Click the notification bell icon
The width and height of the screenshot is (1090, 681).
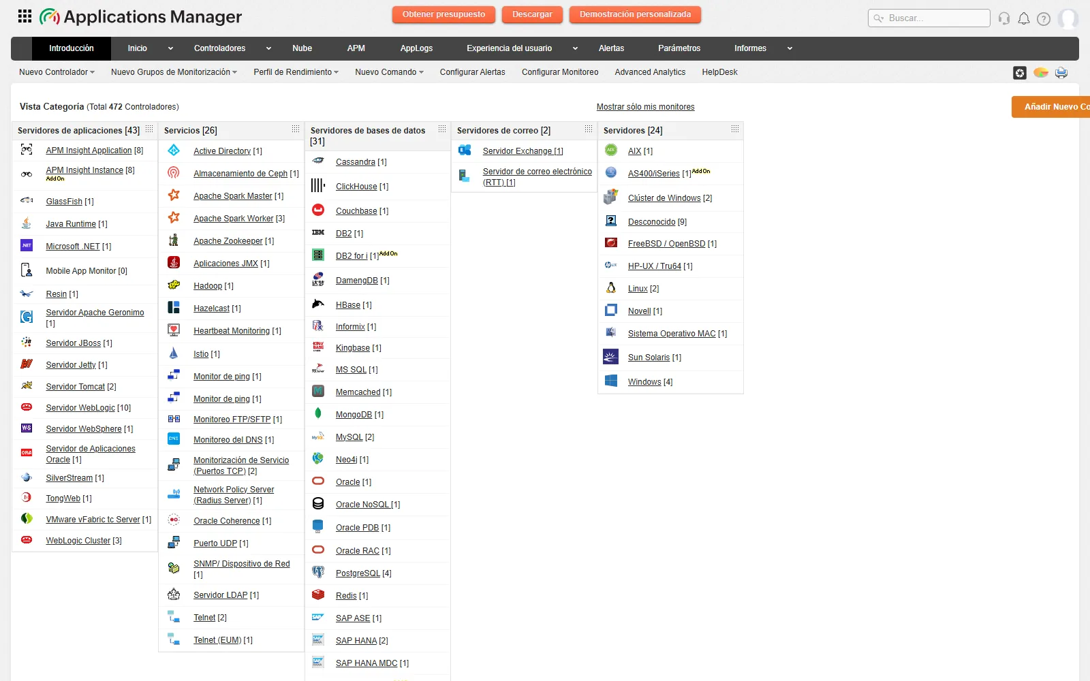pyautogui.click(x=1023, y=18)
